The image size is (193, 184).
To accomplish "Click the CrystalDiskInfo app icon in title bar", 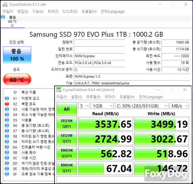I will (x=5, y=5).
